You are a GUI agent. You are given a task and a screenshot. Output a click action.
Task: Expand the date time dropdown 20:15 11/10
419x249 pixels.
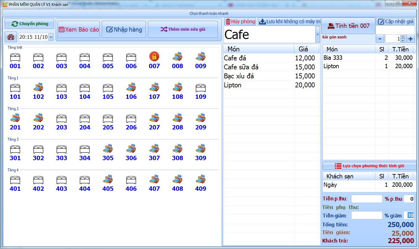tap(51, 37)
